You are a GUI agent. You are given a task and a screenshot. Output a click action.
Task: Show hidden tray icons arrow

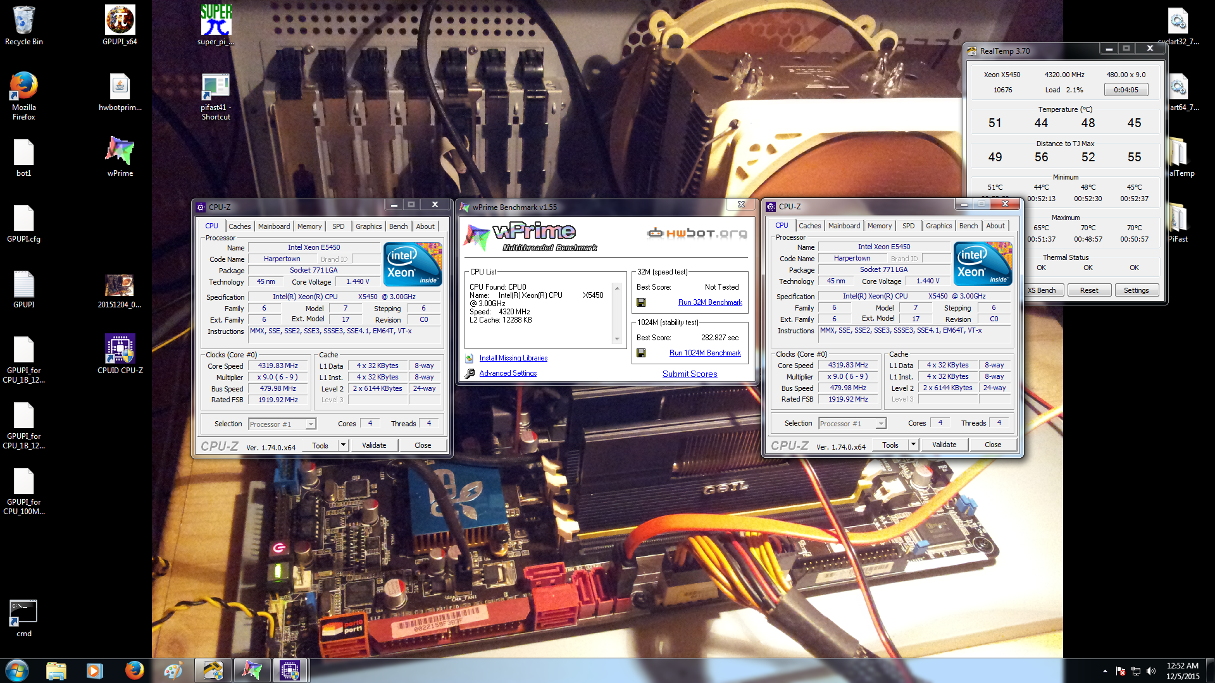pos(1105,671)
